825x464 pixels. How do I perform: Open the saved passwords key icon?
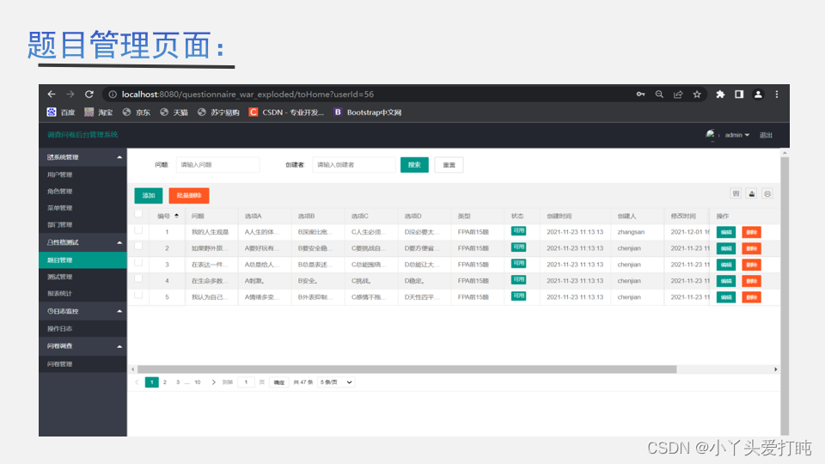click(640, 95)
